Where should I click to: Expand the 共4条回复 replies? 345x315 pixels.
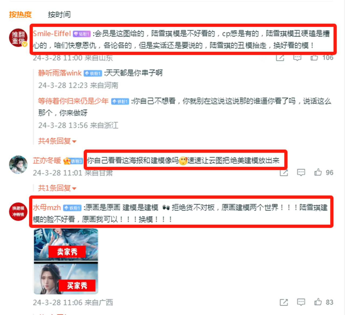57,141
